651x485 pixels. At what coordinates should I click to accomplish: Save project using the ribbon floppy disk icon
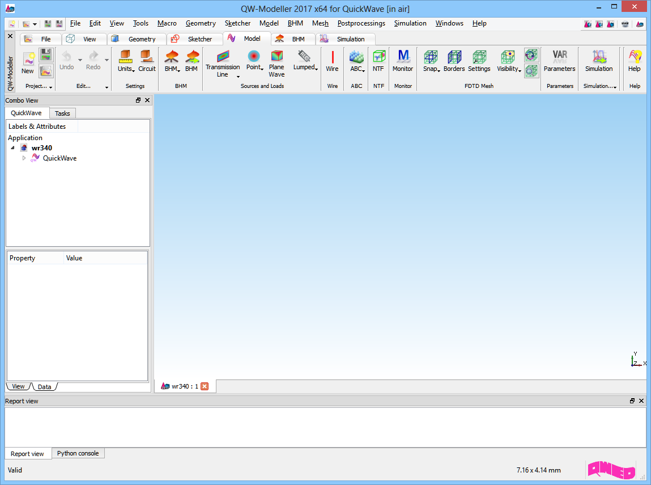coord(46,55)
